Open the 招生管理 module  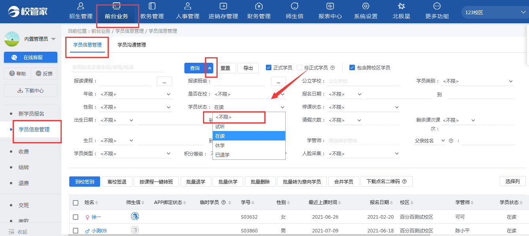81,11
